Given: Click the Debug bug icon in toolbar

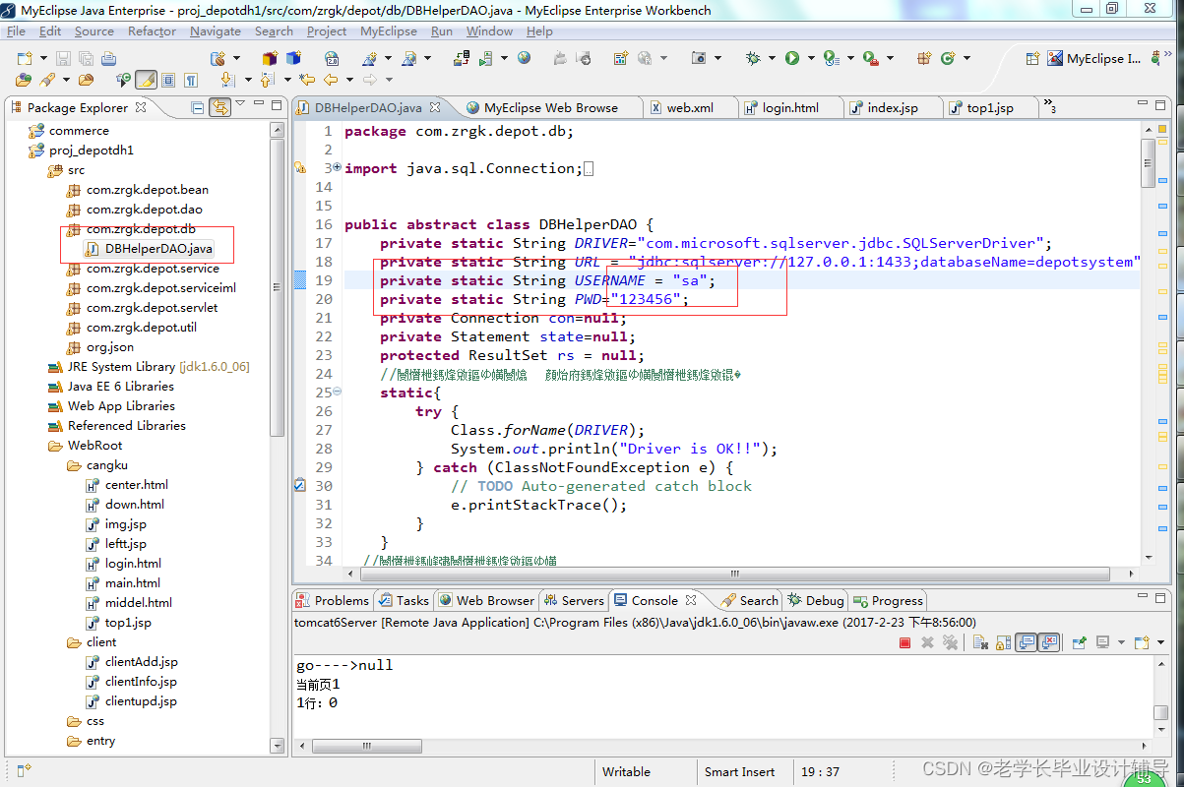Looking at the screenshot, I should [753, 58].
